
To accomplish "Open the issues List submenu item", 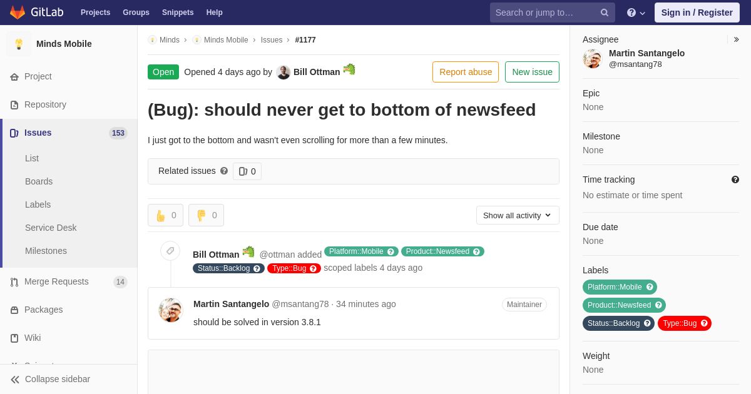I will pos(32,158).
